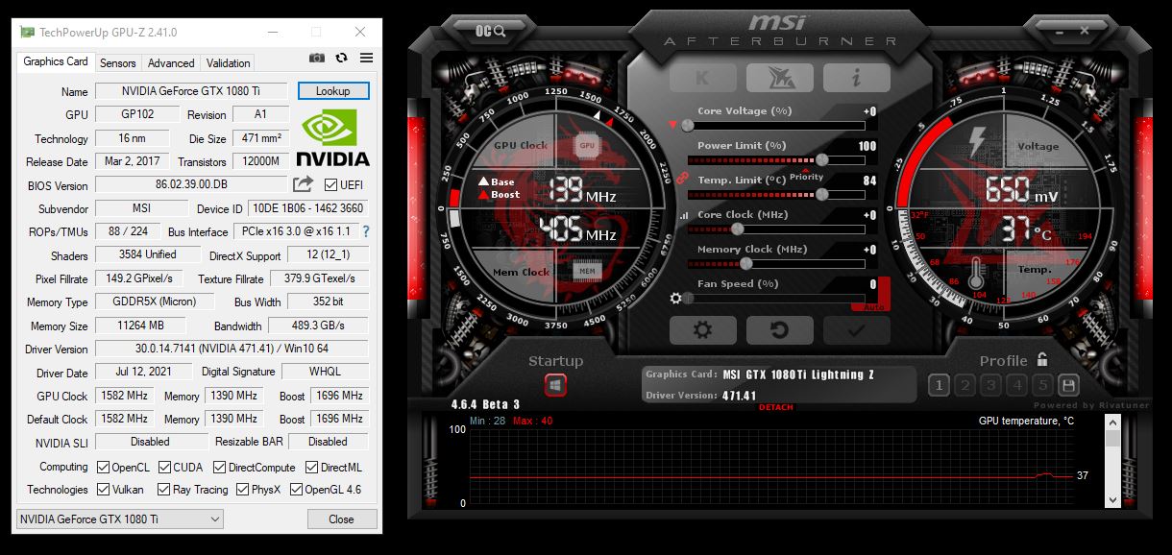Click the profile lock icon

[1042, 360]
